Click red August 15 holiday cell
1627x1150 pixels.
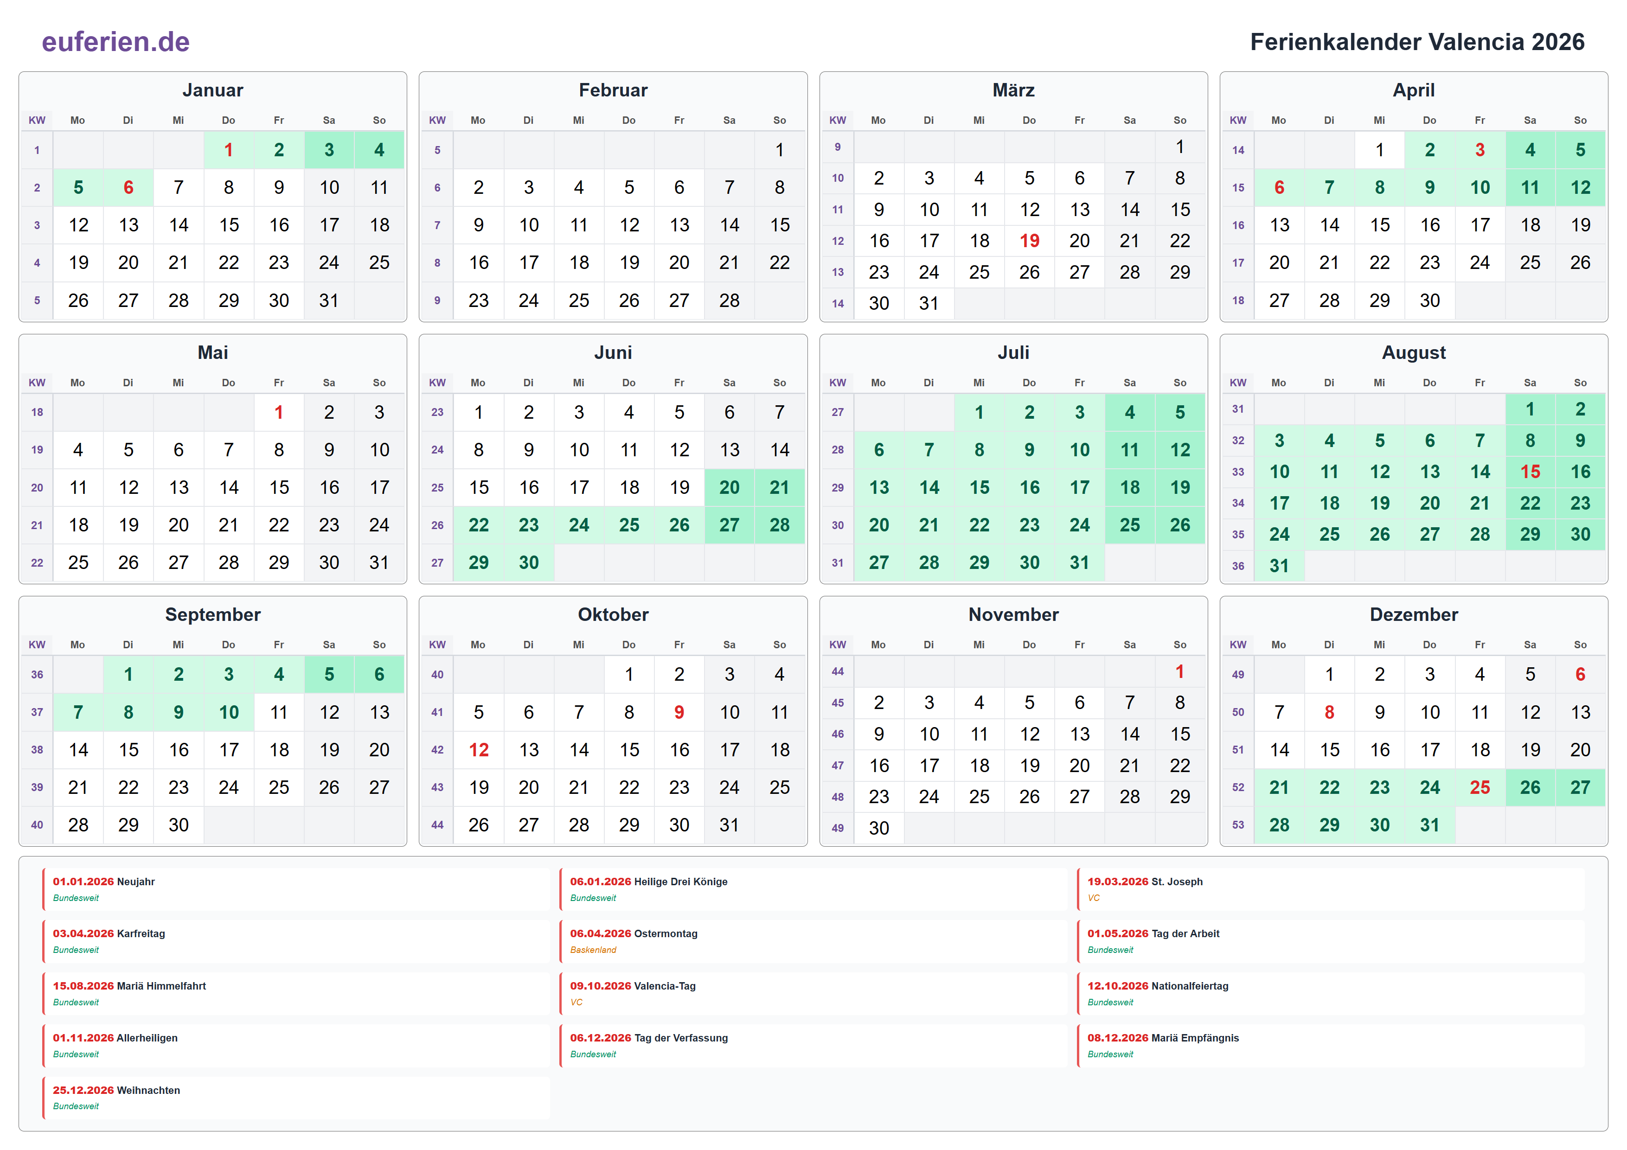(1530, 472)
